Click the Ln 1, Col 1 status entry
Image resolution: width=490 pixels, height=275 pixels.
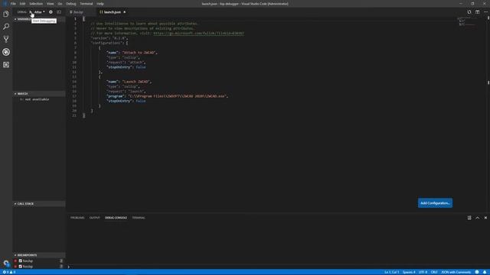(391, 272)
